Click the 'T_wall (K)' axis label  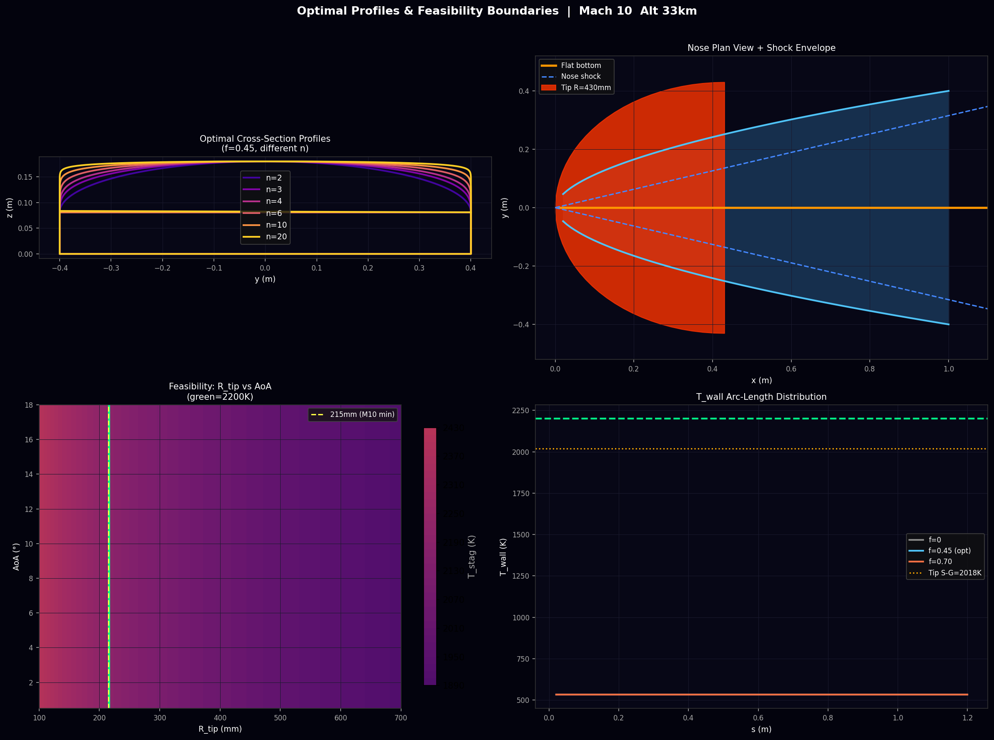(503, 556)
